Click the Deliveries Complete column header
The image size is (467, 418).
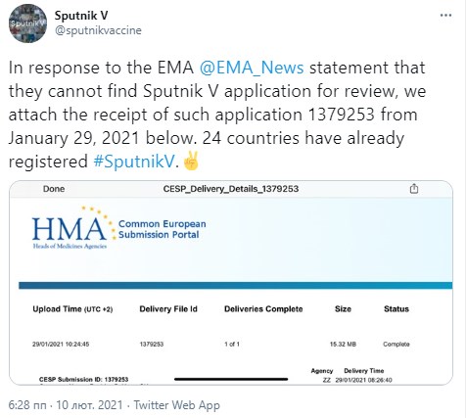pyautogui.click(x=263, y=309)
